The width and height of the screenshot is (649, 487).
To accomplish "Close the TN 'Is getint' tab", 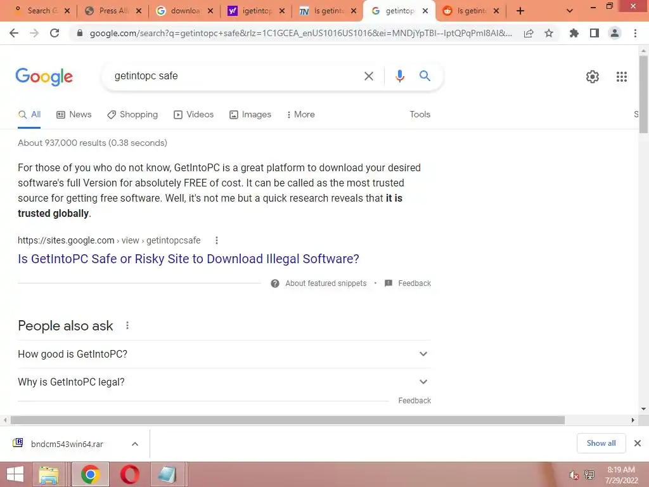I will coord(354,11).
